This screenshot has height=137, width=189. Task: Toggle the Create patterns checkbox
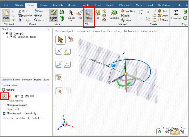coord(4,101)
